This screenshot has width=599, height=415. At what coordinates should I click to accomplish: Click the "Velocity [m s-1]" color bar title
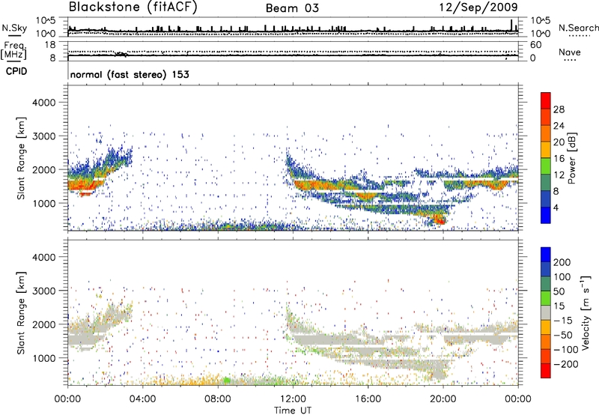click(x=586, y=312)
